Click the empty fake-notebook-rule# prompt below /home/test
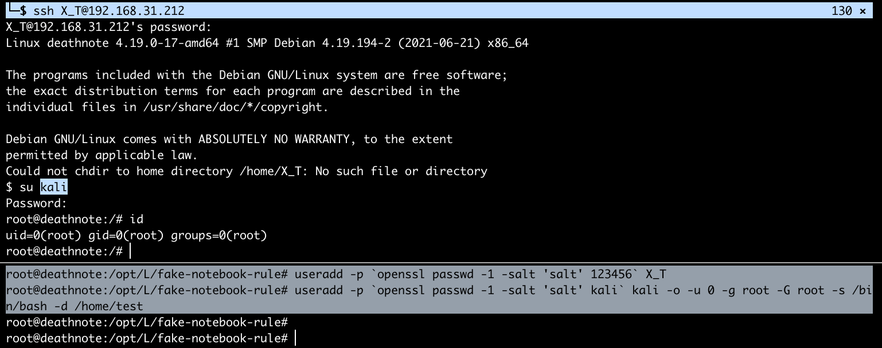The image size is (882, 348). [147, 322]
